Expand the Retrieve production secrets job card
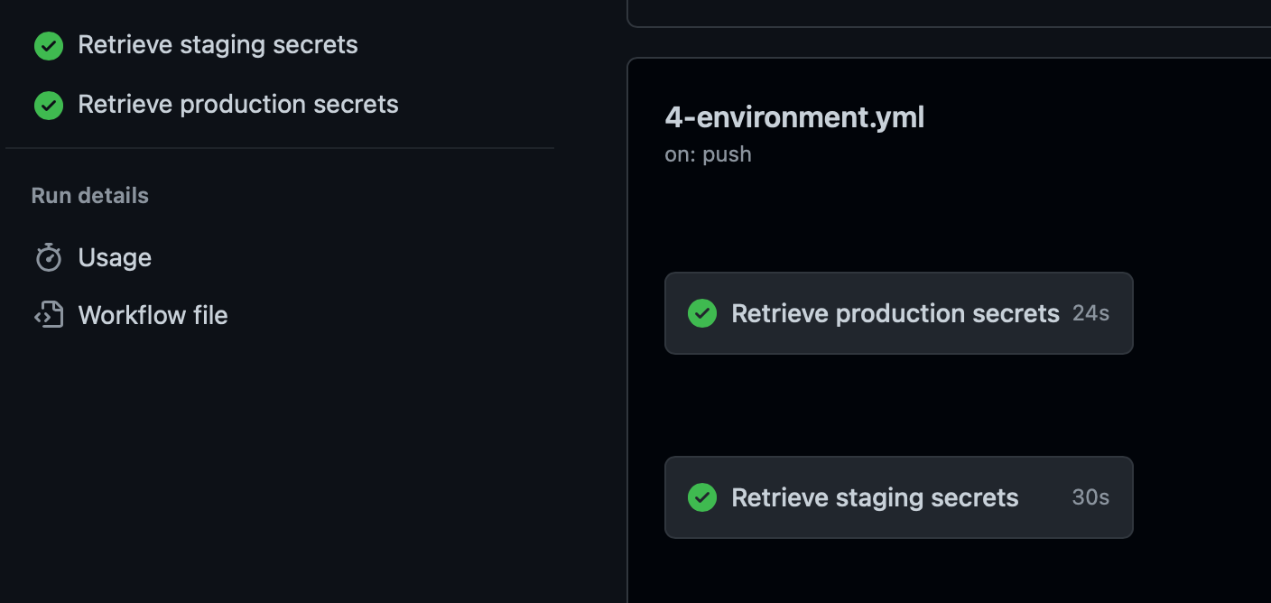 tap(898, 313)
